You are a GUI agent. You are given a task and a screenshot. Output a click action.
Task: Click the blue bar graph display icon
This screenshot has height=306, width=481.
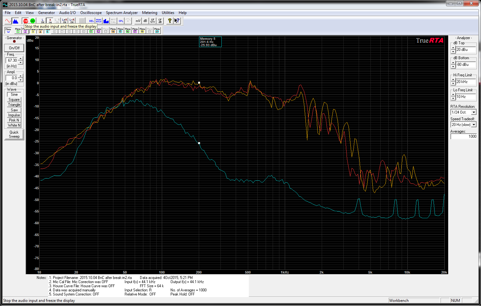pos(106,21)
